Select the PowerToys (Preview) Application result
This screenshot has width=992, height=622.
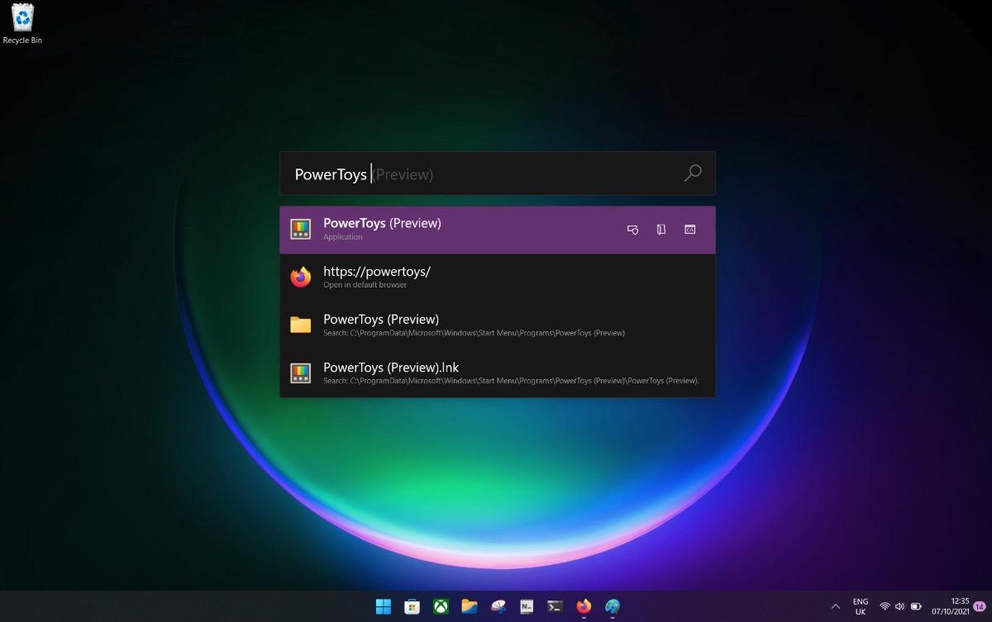tap(497, 230)
